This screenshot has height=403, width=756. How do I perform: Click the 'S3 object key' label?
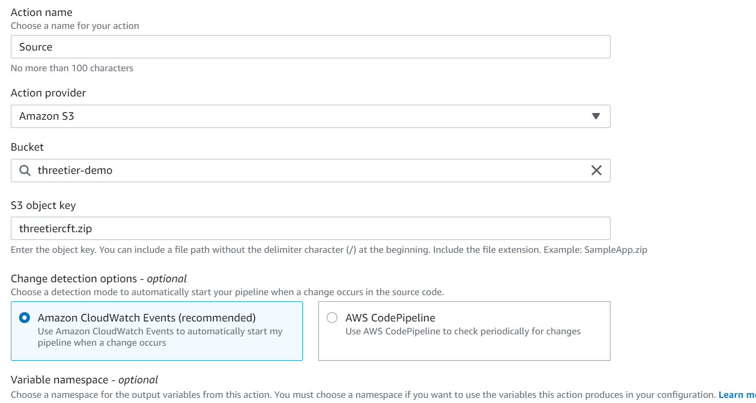tap(43, 205)
